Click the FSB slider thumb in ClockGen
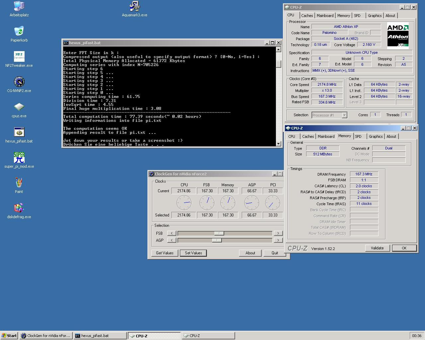 pyautogui.click(x=219, y=233)
